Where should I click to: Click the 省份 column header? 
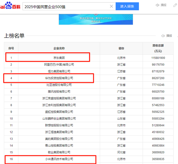pyautogui.click(x=121, y=48)
